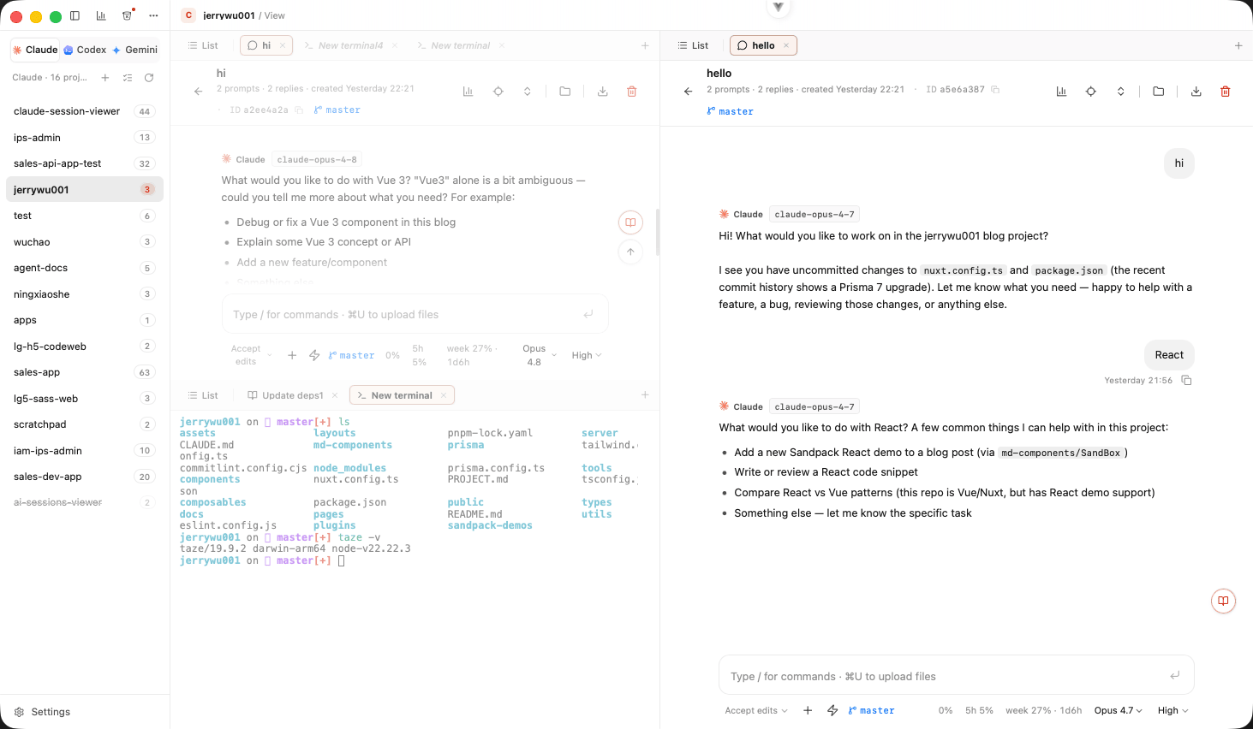Select the iam-ips-admin project
The height and width of the screenshot is (729, 1253).
[84, 451]
